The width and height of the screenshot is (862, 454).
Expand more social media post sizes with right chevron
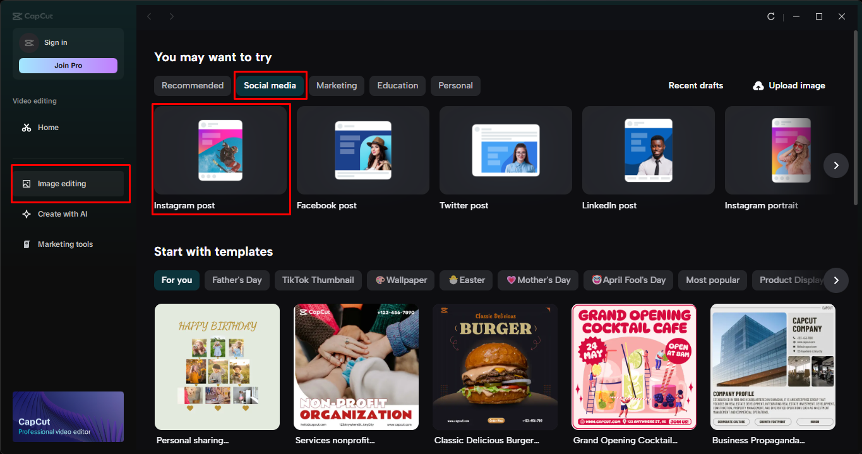coord(835,165)
